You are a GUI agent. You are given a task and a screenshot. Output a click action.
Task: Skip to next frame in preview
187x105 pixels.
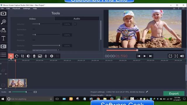click(150, 56)
